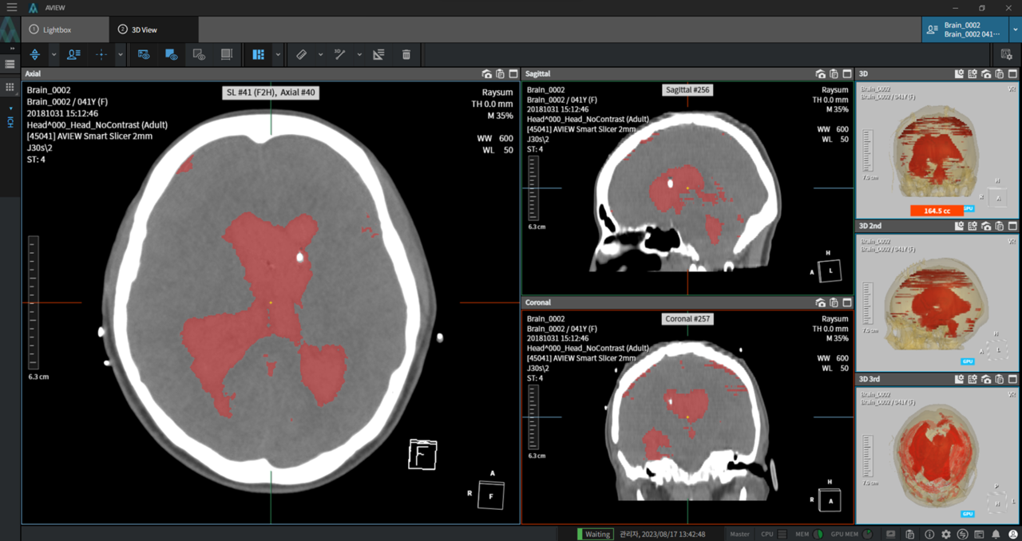Click the angle measurement list icon
The image size is (1022, 541).
378,54
